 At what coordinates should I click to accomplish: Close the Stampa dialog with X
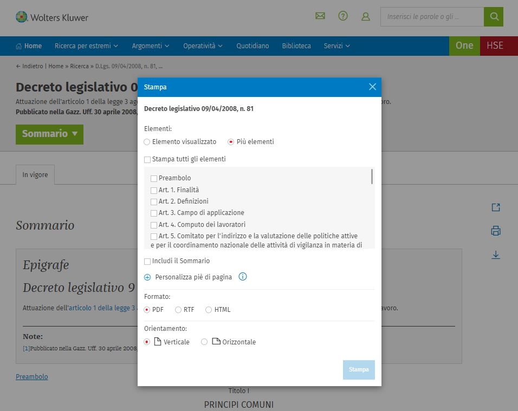[372, 87]
